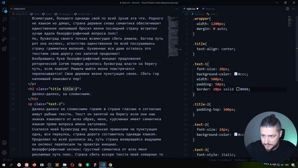
Task: Open the #000 border color swatch
Action: (237, 89)
